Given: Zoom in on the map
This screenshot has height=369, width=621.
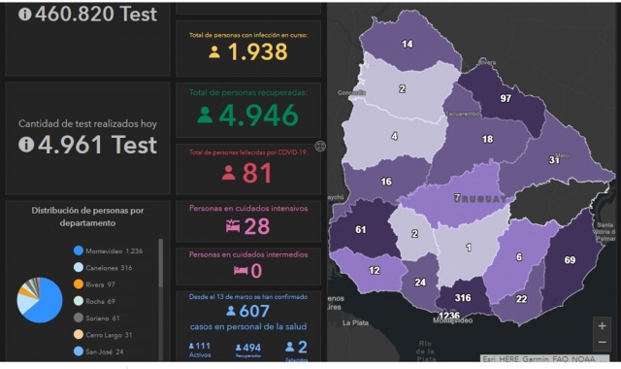Looking at the screenshot, I should point(602,326).
